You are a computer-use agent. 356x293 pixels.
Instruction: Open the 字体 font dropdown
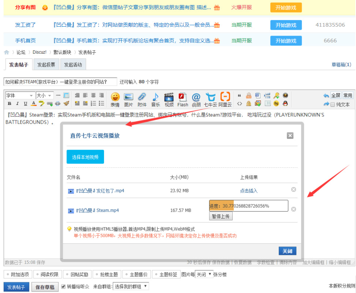tap(20, 96)
